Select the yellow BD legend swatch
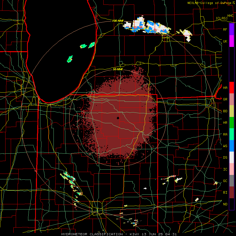Screen dimensions: 236x236 232,111
